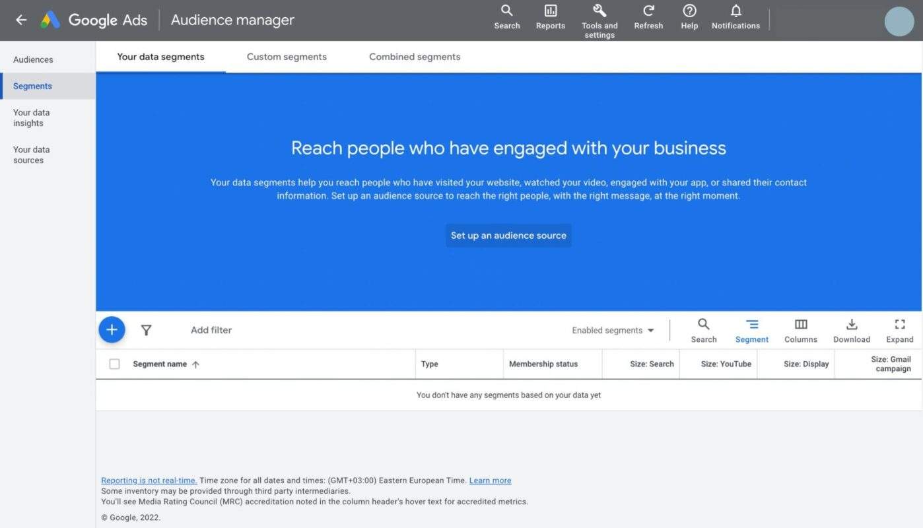Refresh the page data
The image size is (923, 528).
pos(648,17)
